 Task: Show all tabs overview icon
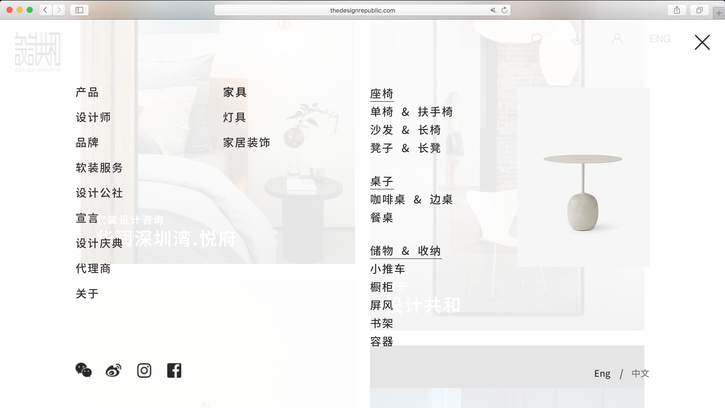click(x=699, y=10)
